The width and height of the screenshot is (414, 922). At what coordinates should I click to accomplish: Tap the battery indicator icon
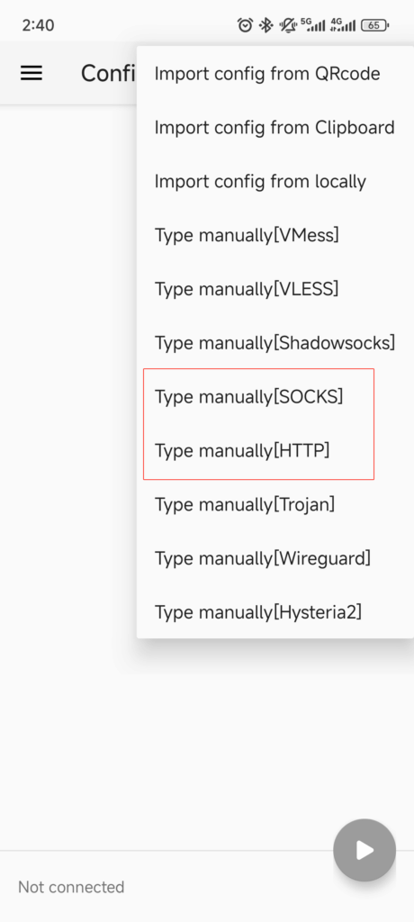[x=374, y=24]
